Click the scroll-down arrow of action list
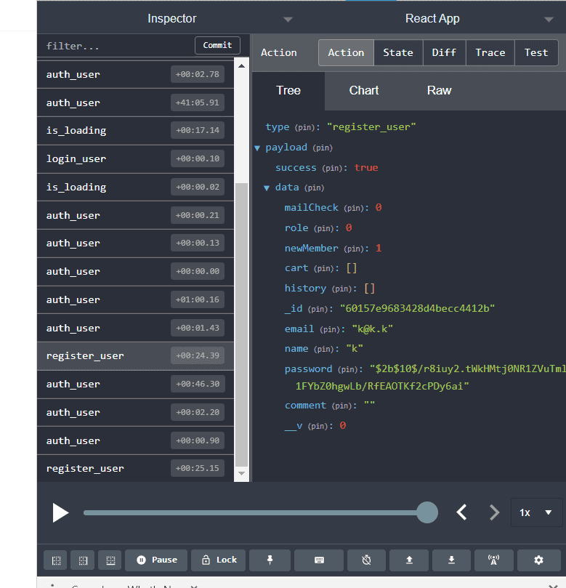 pos(242,474)
